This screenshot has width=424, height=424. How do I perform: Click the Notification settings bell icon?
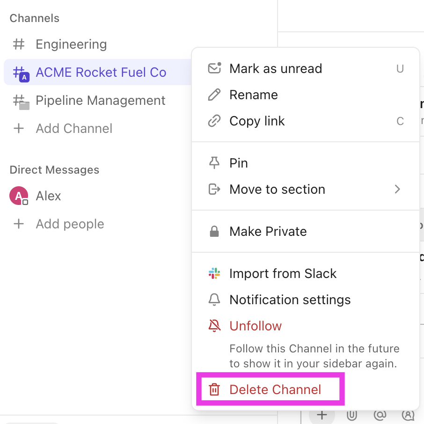(x=214, y=300)
